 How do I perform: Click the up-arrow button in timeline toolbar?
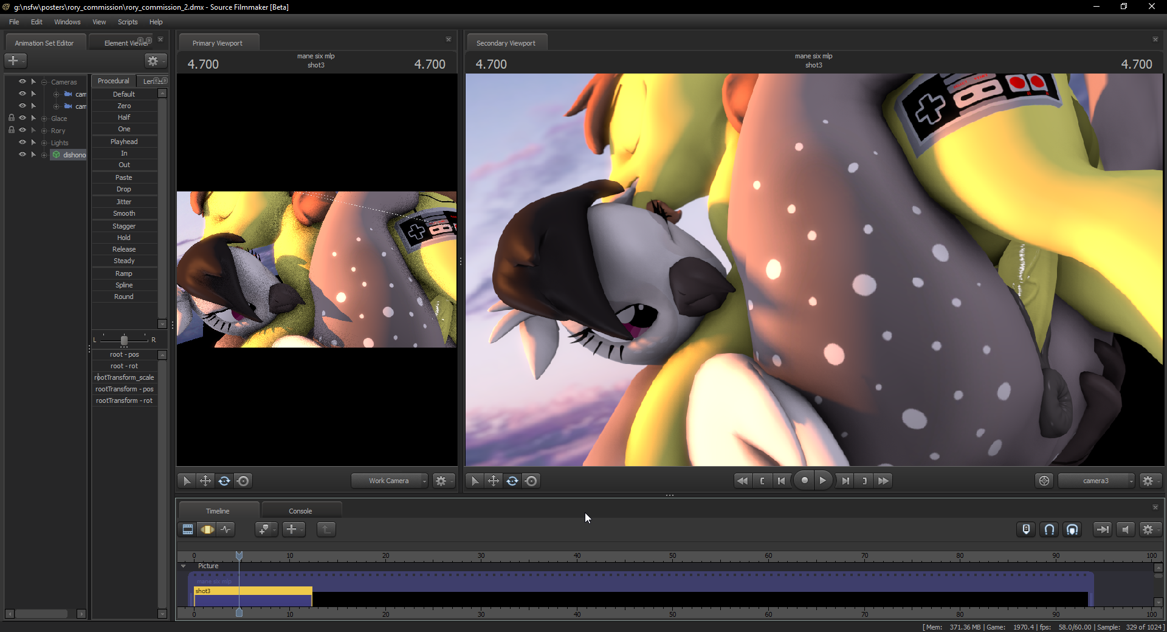pyautogui.click(x=326, y=529)
